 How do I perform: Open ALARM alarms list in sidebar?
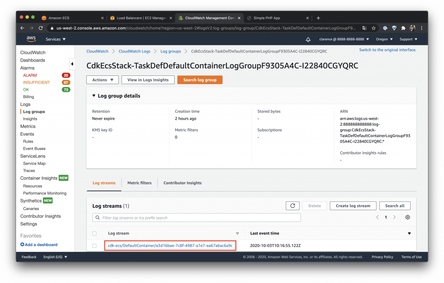(30, 75)
